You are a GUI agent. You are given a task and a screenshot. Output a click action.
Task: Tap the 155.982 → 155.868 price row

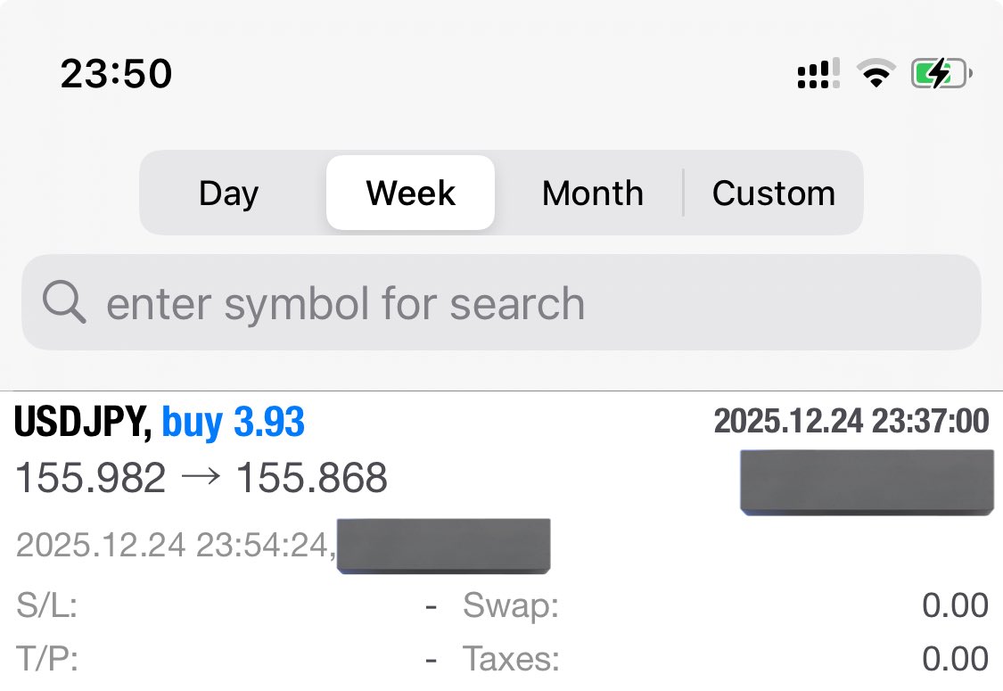click(201, 477)
